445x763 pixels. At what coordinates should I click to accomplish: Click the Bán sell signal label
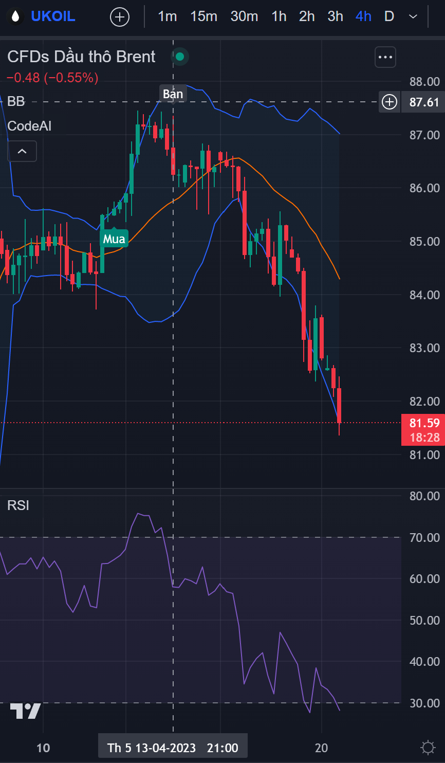[x=173, y=94]
